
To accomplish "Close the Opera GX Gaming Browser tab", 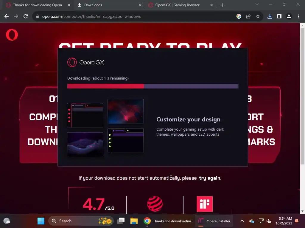I will [211, 5].
